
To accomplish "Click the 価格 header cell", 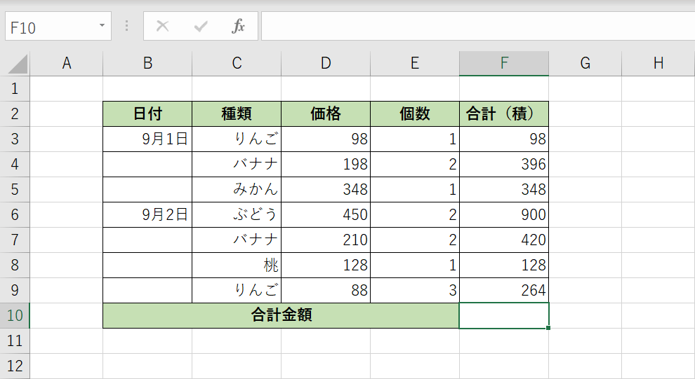I will point(326,114).
